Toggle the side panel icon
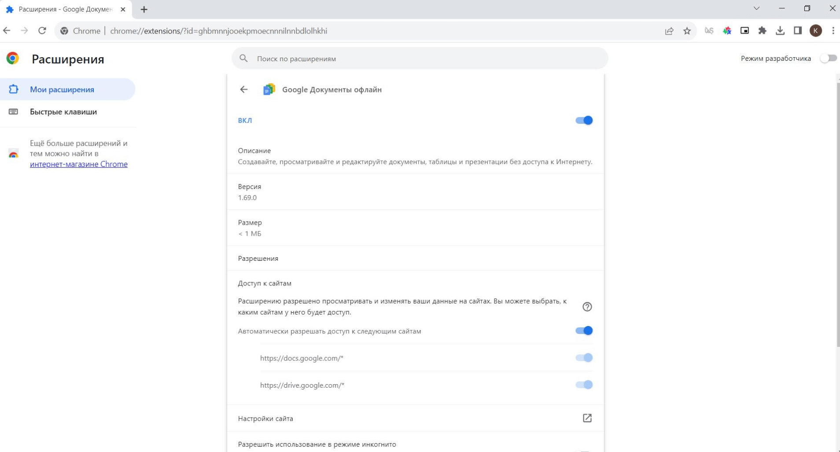Viewport: 840px width, 452px height. point(797,31)
